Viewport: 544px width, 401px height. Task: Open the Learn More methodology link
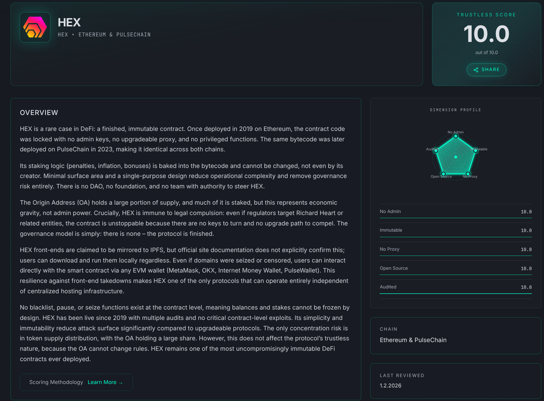coord(105,382)
